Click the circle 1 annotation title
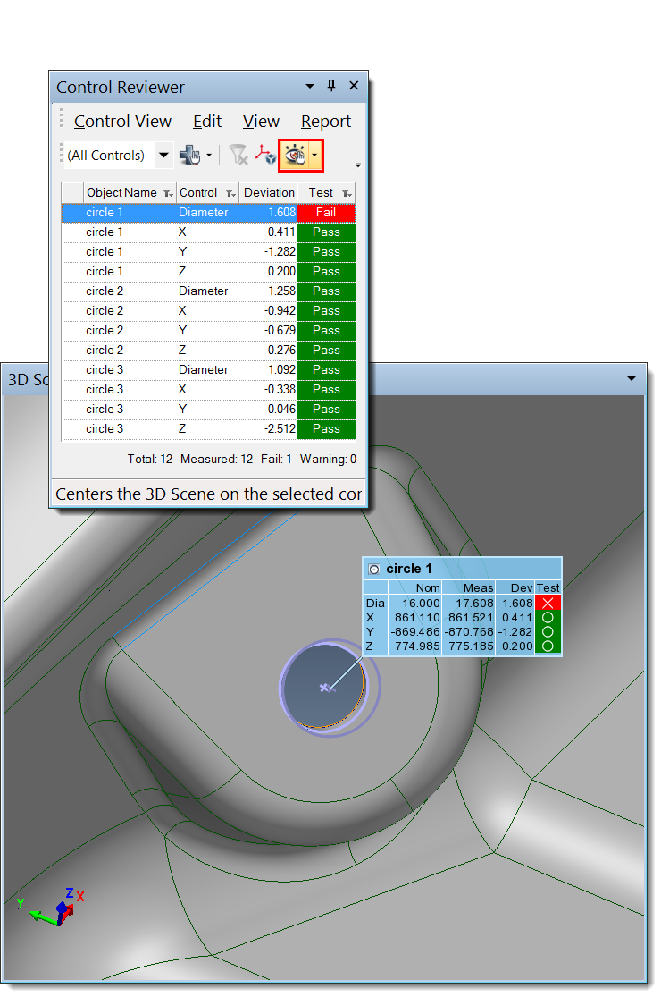 [409, 569]
